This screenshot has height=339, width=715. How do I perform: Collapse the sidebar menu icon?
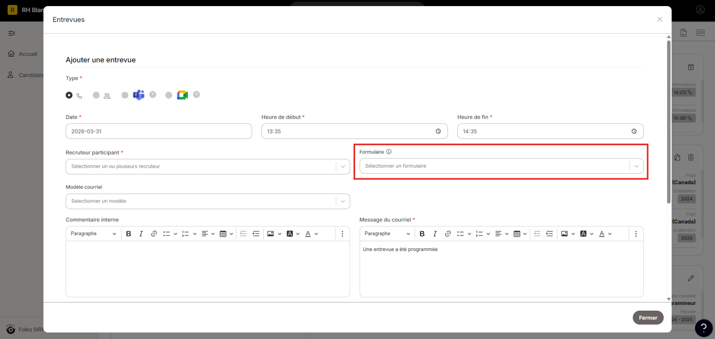tap(12, 33)
